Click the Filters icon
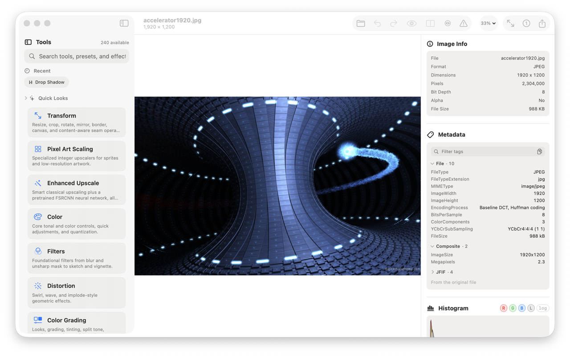Image resolution: width=570 pixels, height=356 pixels. [x=38, y=251]
